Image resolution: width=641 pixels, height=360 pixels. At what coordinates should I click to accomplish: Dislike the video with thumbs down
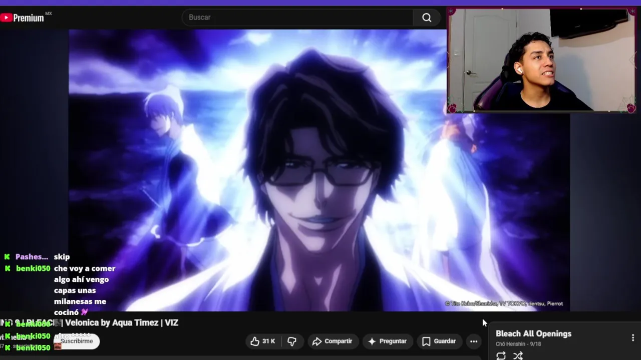[292, 341]
